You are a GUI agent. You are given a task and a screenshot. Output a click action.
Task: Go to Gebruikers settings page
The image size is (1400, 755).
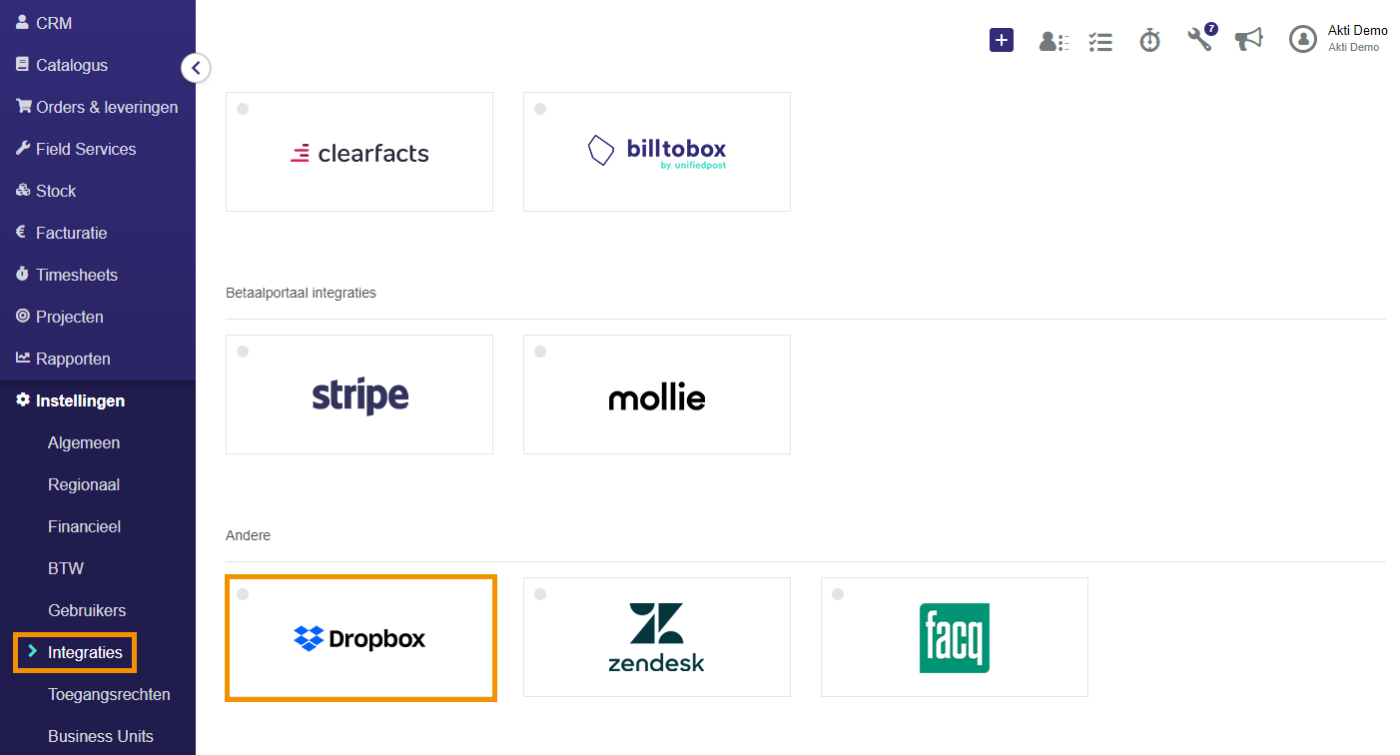coord(87,610)
